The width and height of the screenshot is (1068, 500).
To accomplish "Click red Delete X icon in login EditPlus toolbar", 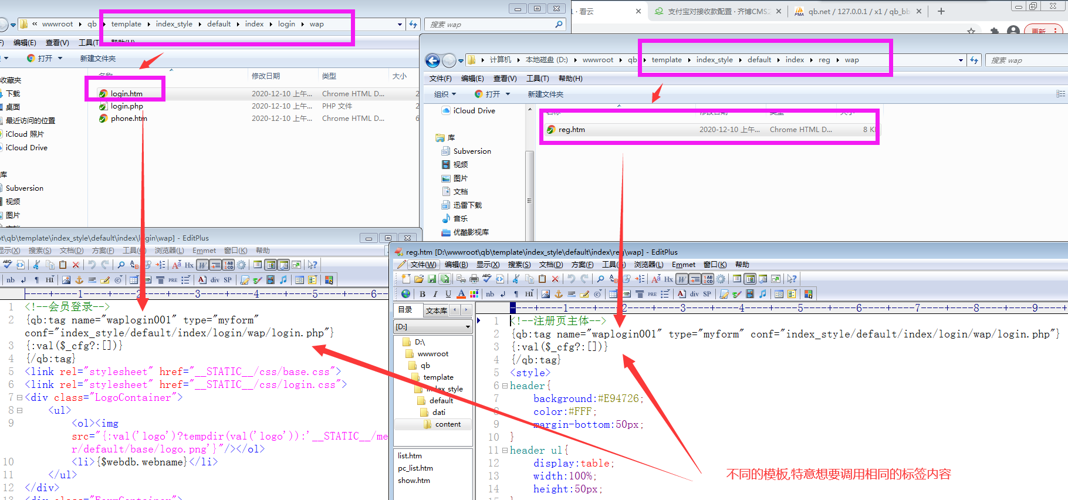I will click(76, 265).
